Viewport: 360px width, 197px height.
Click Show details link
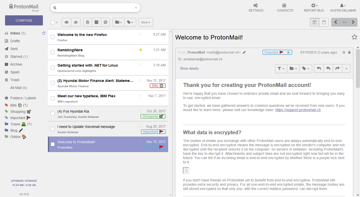[189, 68]
